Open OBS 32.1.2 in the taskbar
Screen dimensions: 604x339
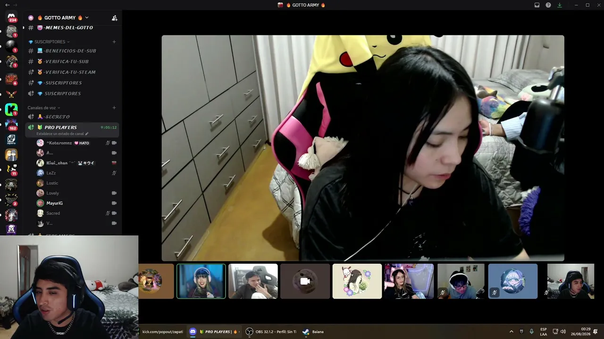pyautogui.click(x=271, y=332)
